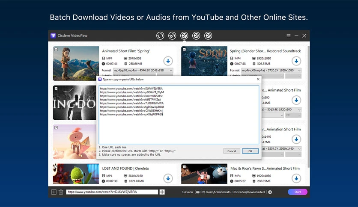Select the pig with kite thumbnail

click(75, 142)
